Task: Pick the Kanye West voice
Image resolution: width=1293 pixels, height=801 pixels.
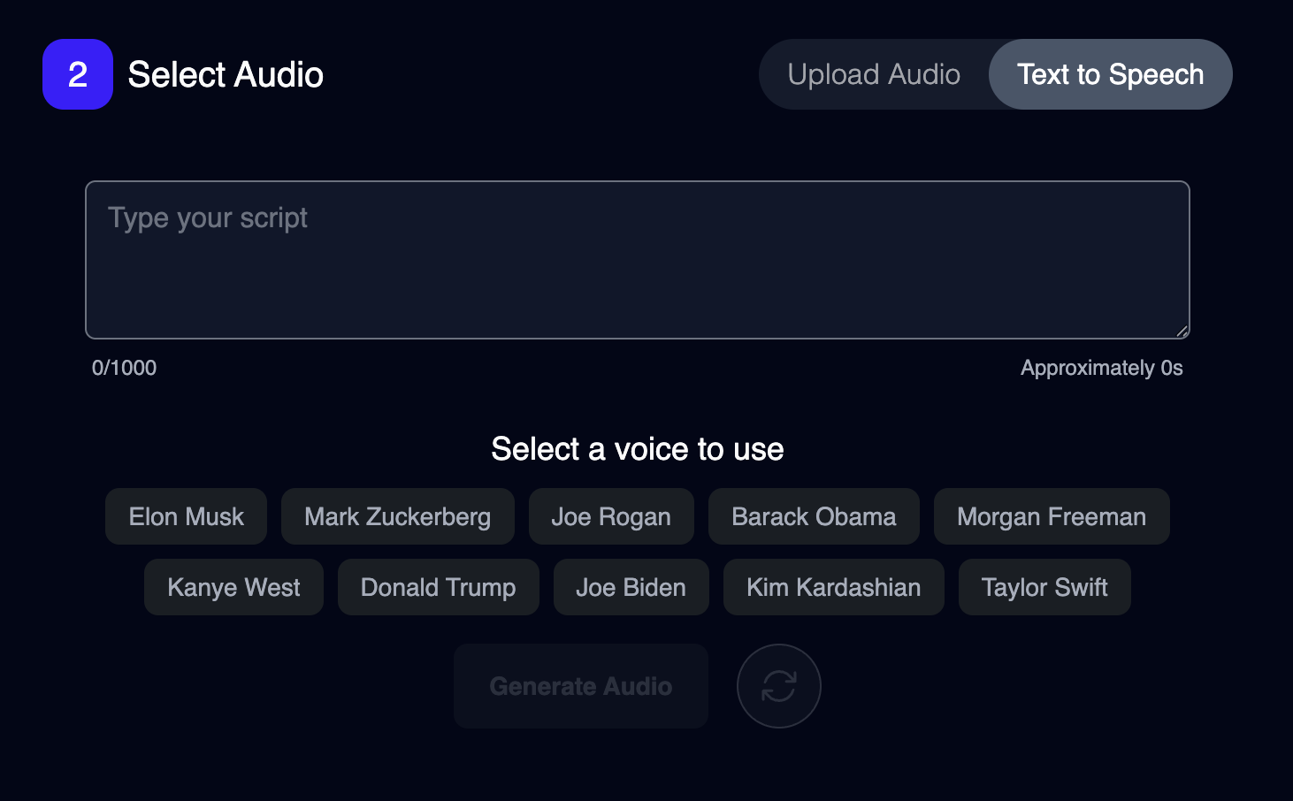Action: click(x=233, y=587)
